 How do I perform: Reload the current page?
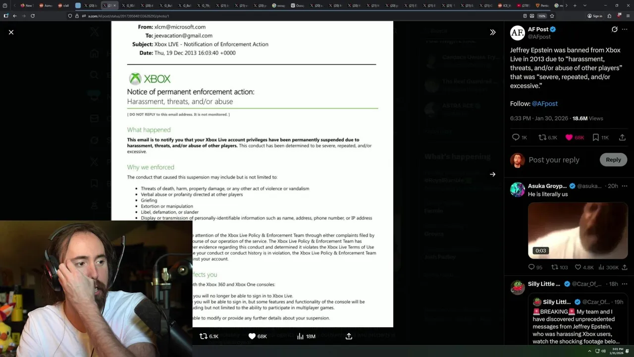[x=33, y=16]
